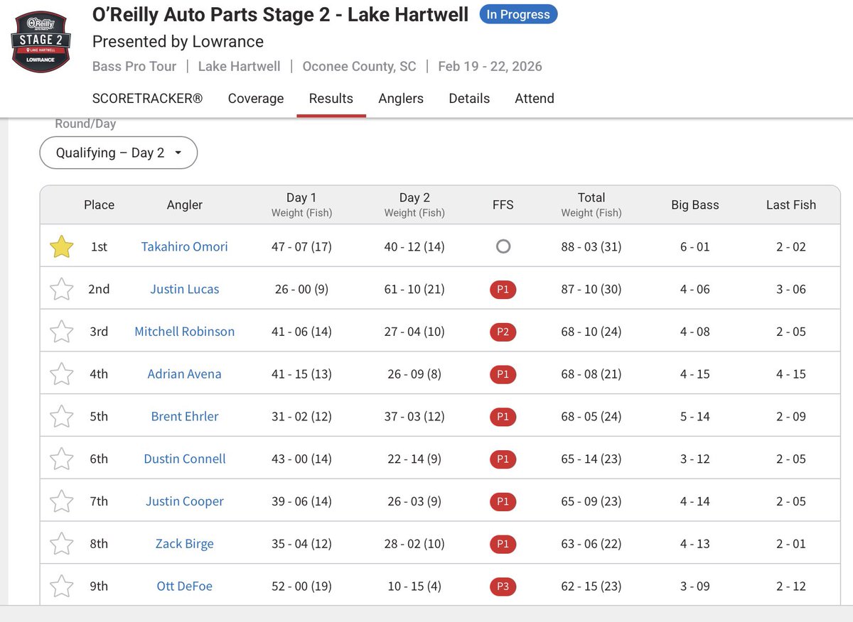
Task: Click Big Bass value 6 - 01
Action: pyautogui.click(x=695, y=246)
